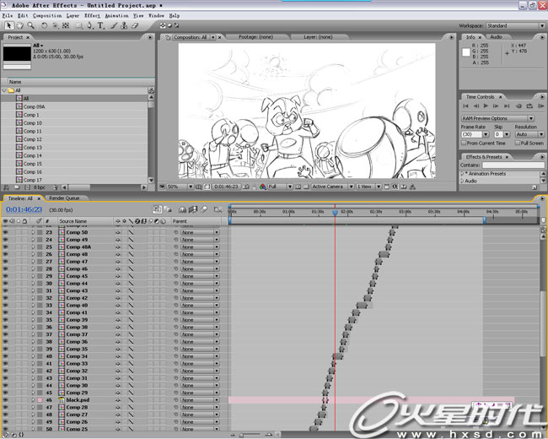The image size is (548, 439).
Task: Select the Brush tool
Action: (x=114, y=25)
